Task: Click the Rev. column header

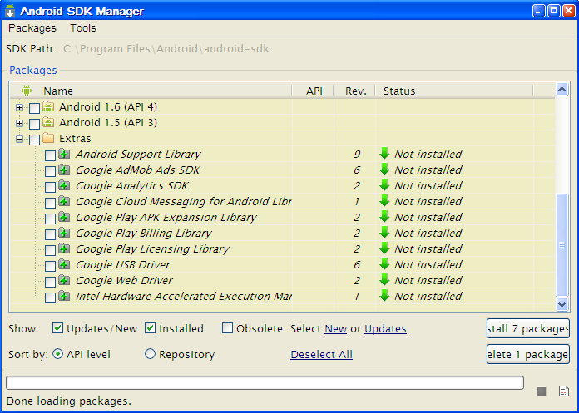Action: point(356,91)
